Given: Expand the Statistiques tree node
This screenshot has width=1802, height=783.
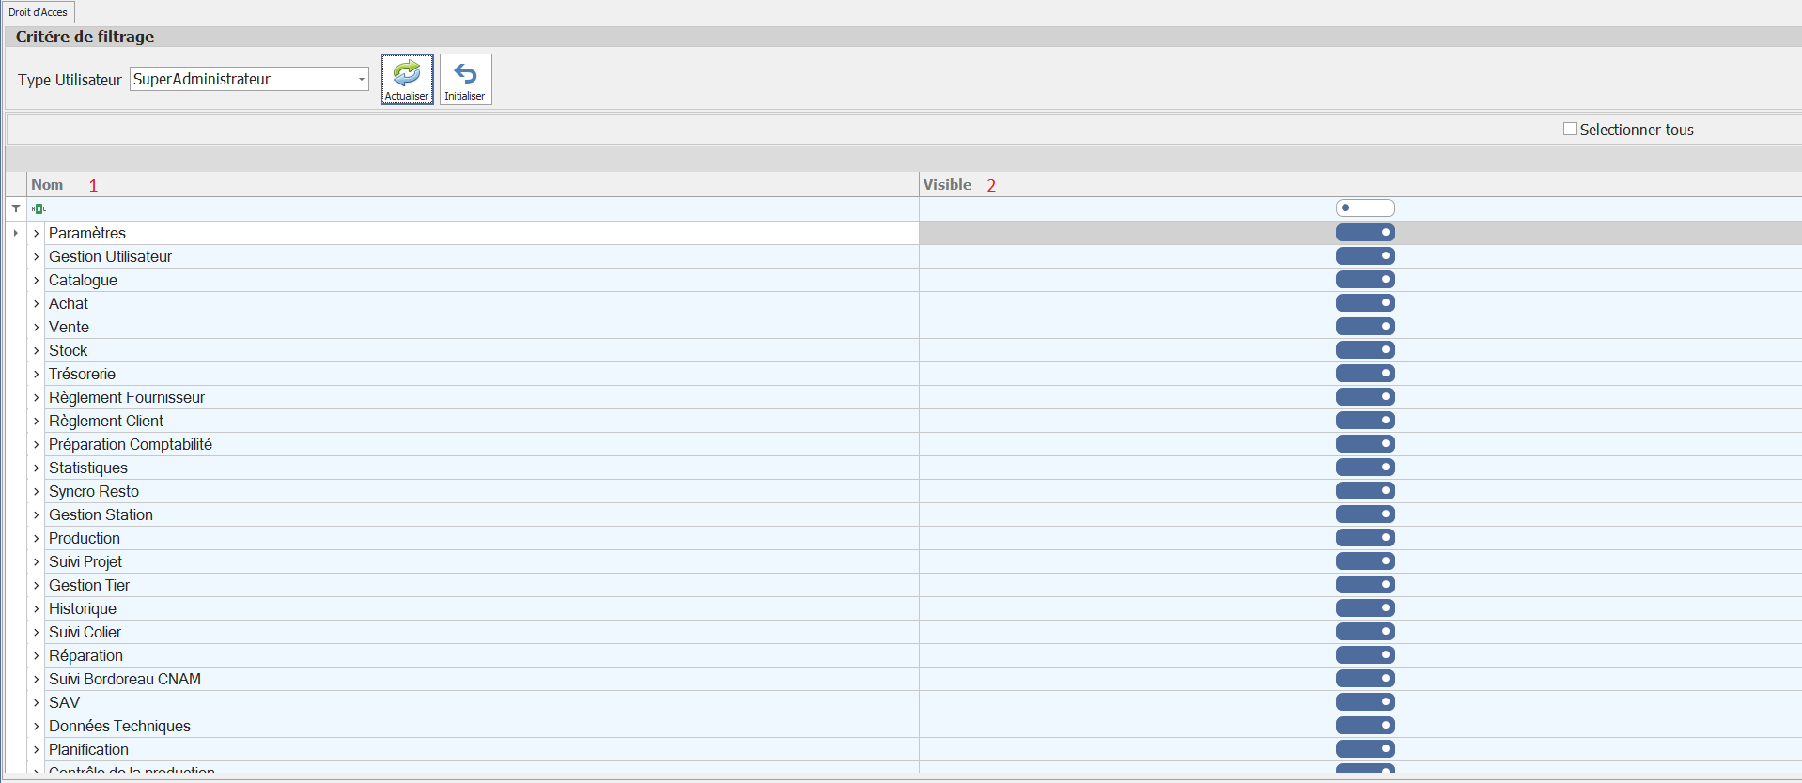Looking at the screenshot, I should [x=37, y=468].
